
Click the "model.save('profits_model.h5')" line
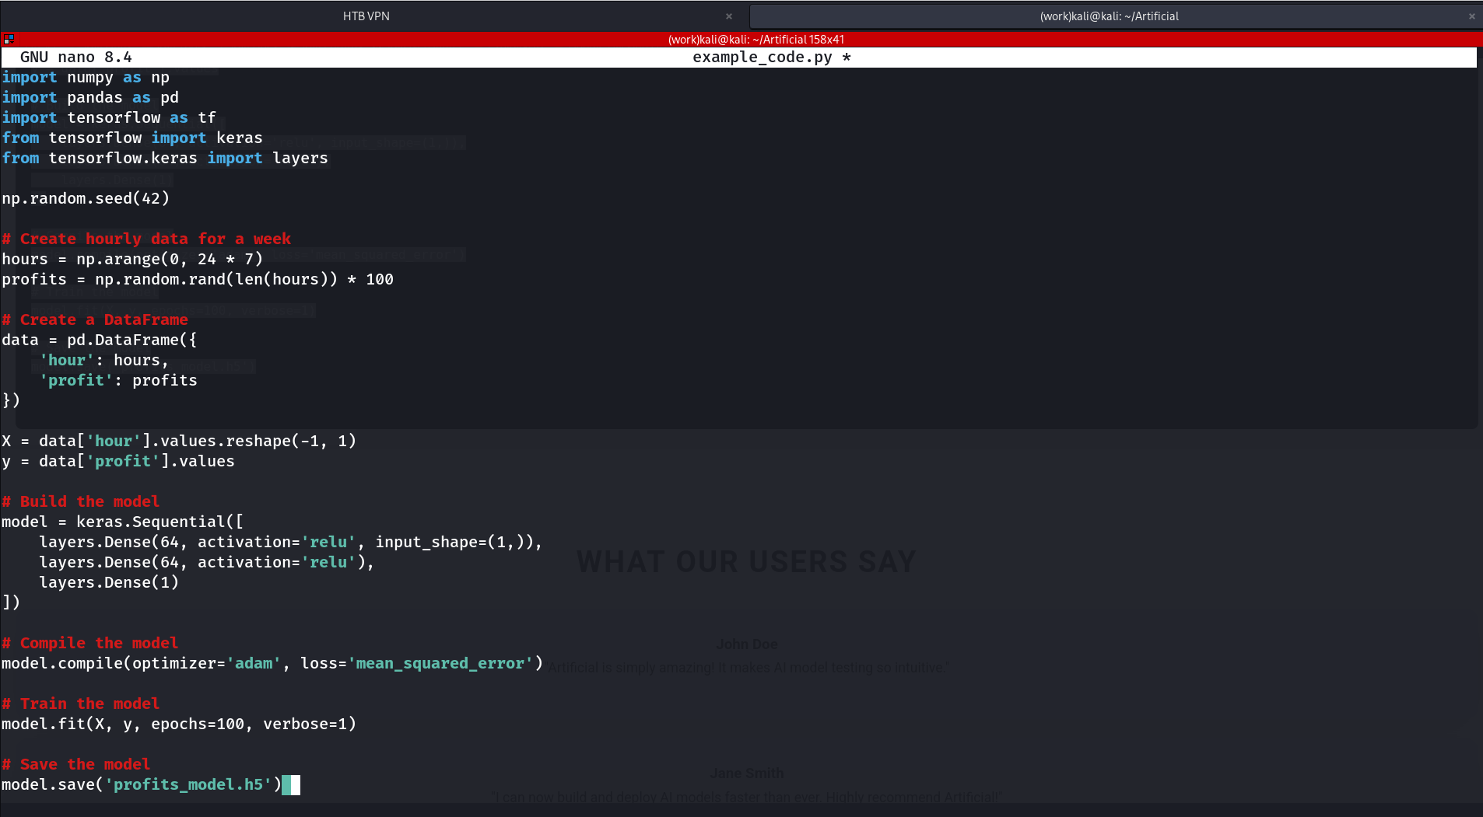(x=142, y=784)
